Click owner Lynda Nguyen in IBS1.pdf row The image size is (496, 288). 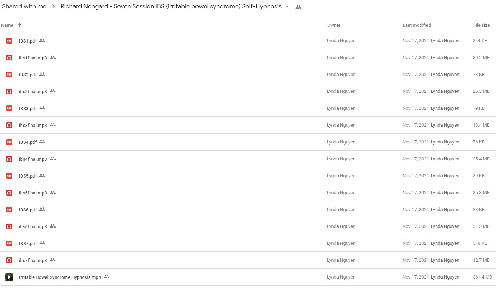(341, 41)
